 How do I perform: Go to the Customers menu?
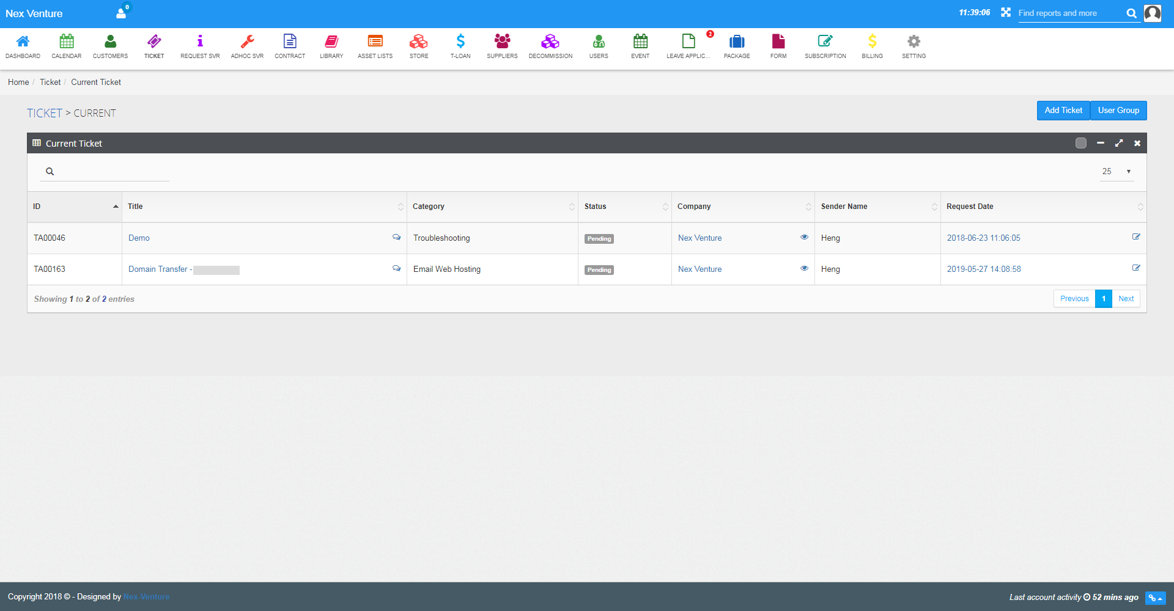tap(110, 46)
